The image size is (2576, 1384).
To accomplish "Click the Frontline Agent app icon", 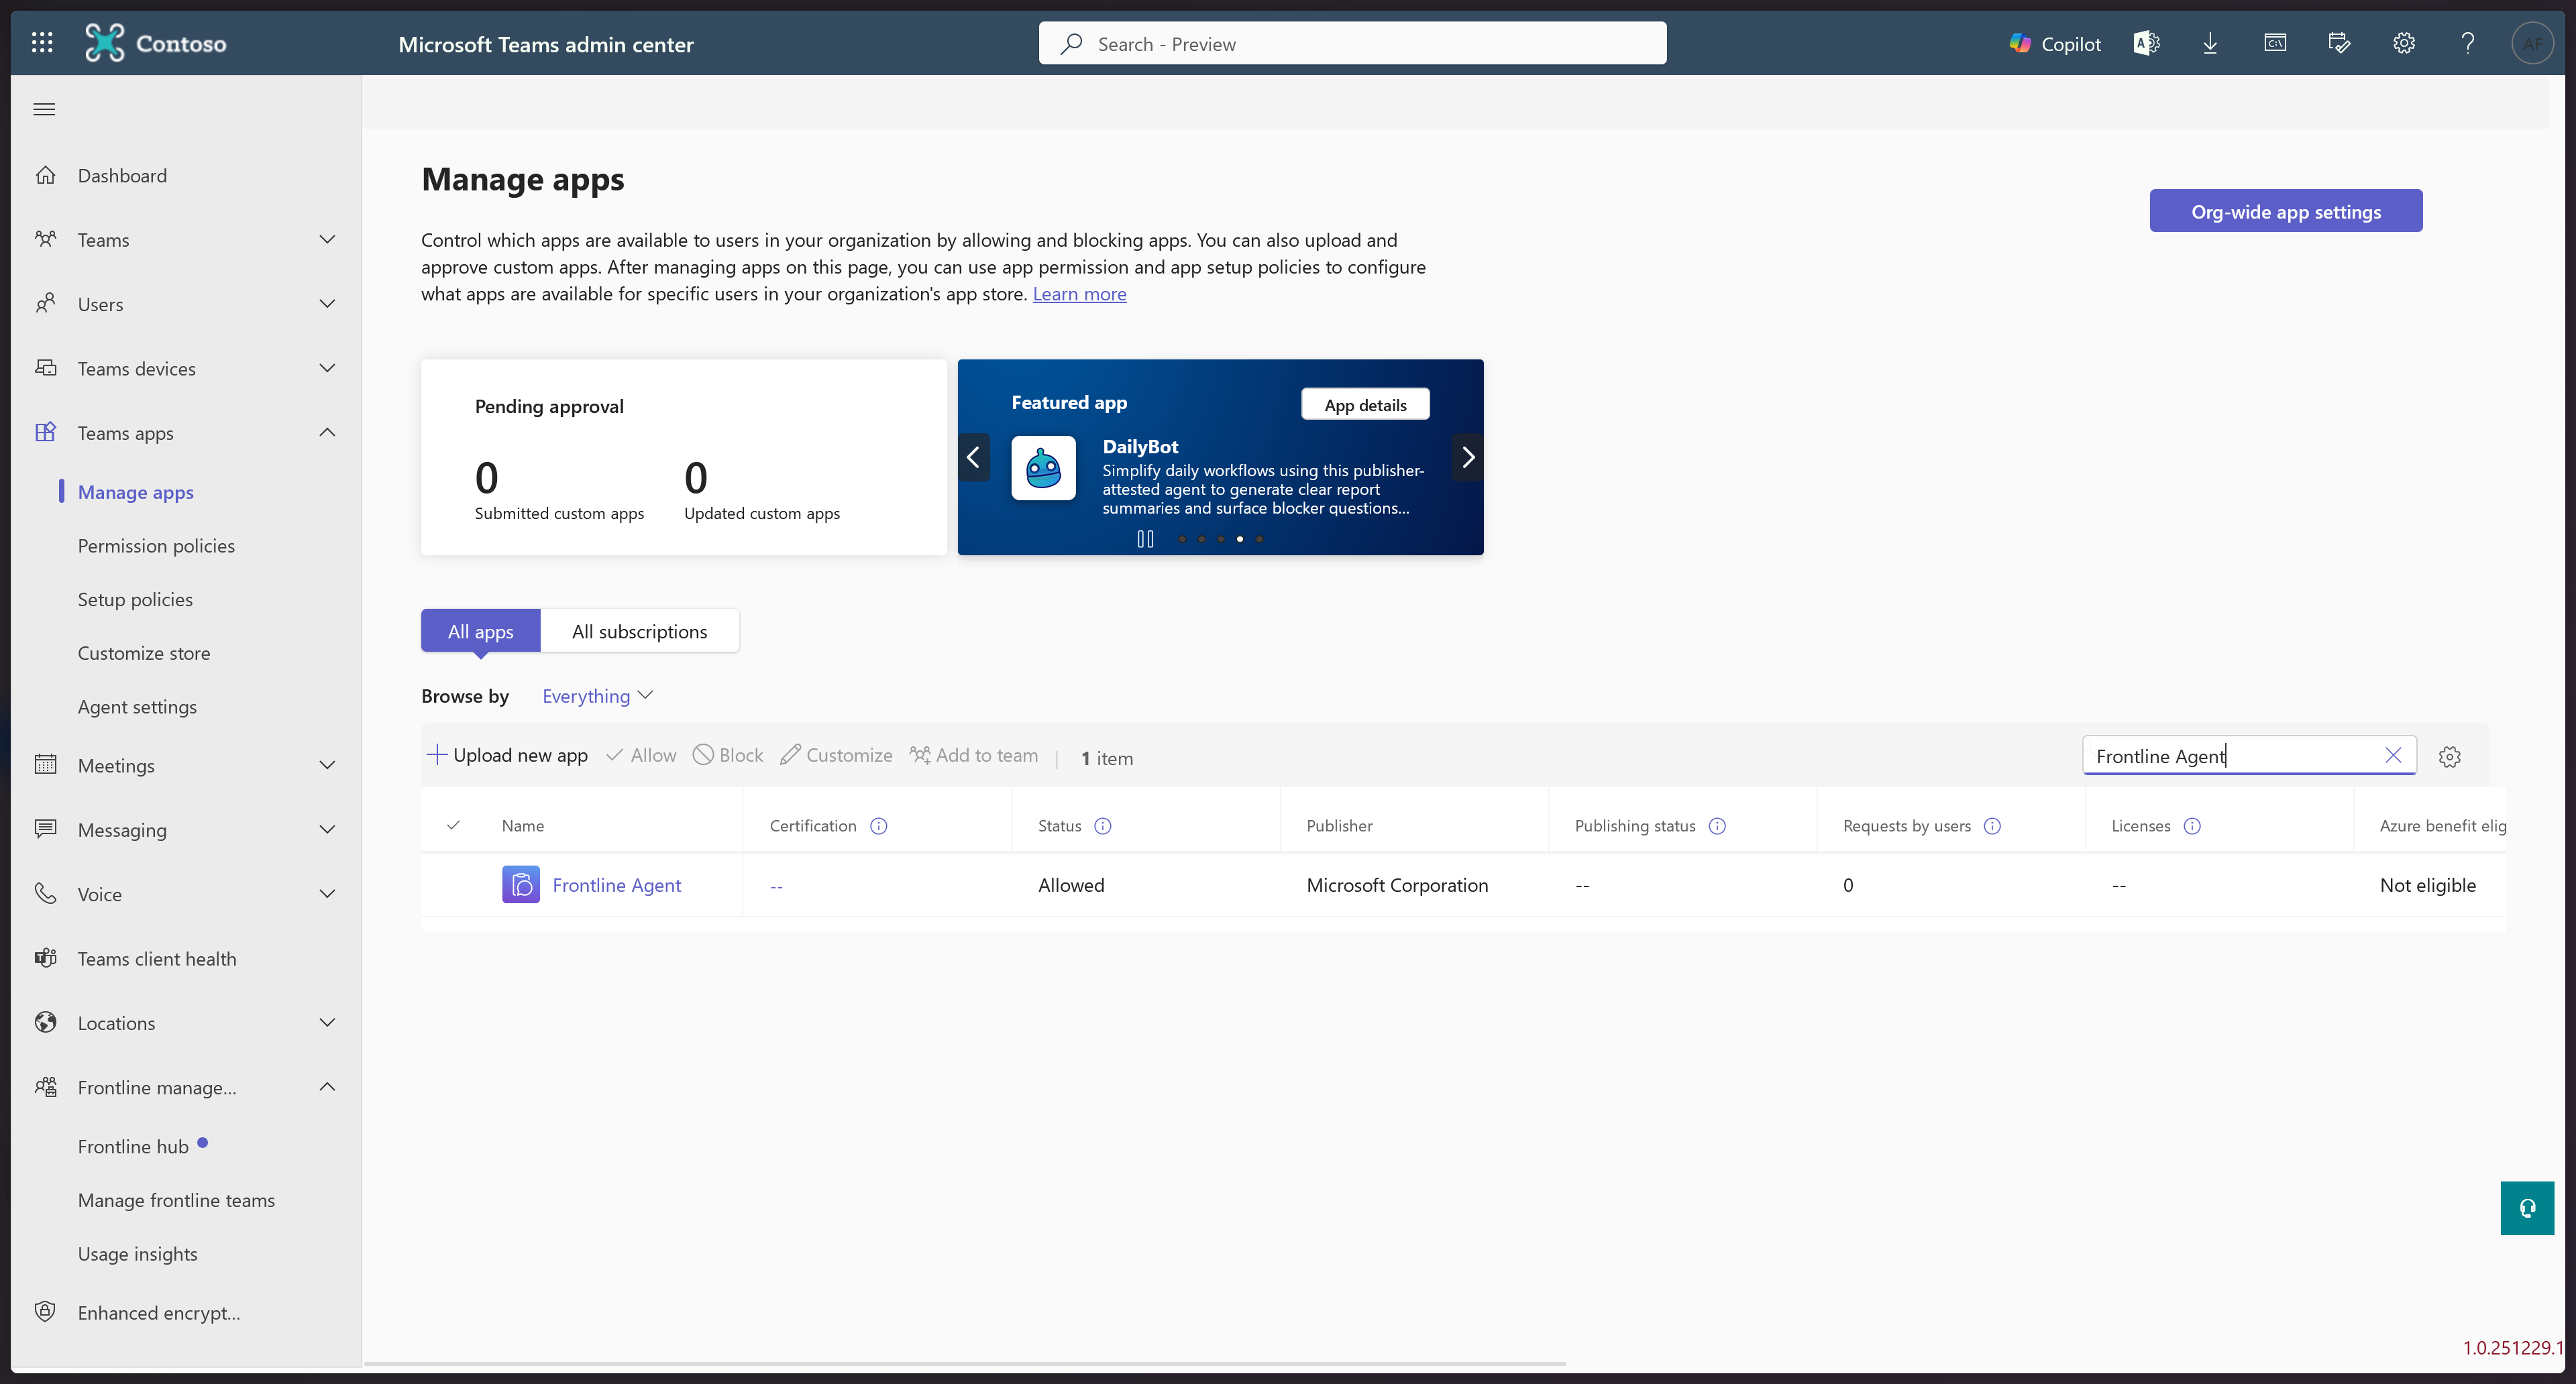I will [520, 884].
